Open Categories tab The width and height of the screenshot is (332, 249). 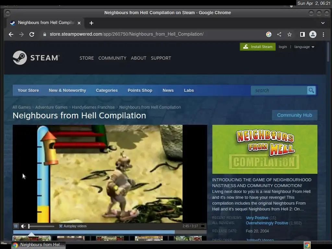click(x=107, y=90)
